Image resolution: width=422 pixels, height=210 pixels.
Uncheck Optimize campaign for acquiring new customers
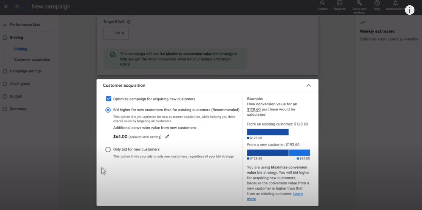tap(108, 99)
